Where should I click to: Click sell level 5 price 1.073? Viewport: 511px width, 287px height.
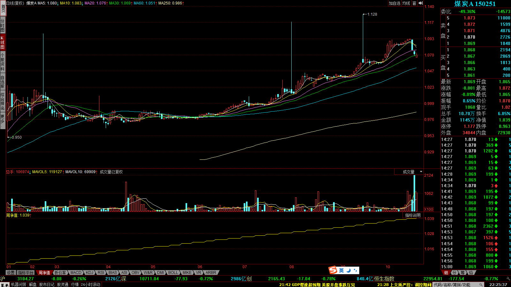coord(469,18)
